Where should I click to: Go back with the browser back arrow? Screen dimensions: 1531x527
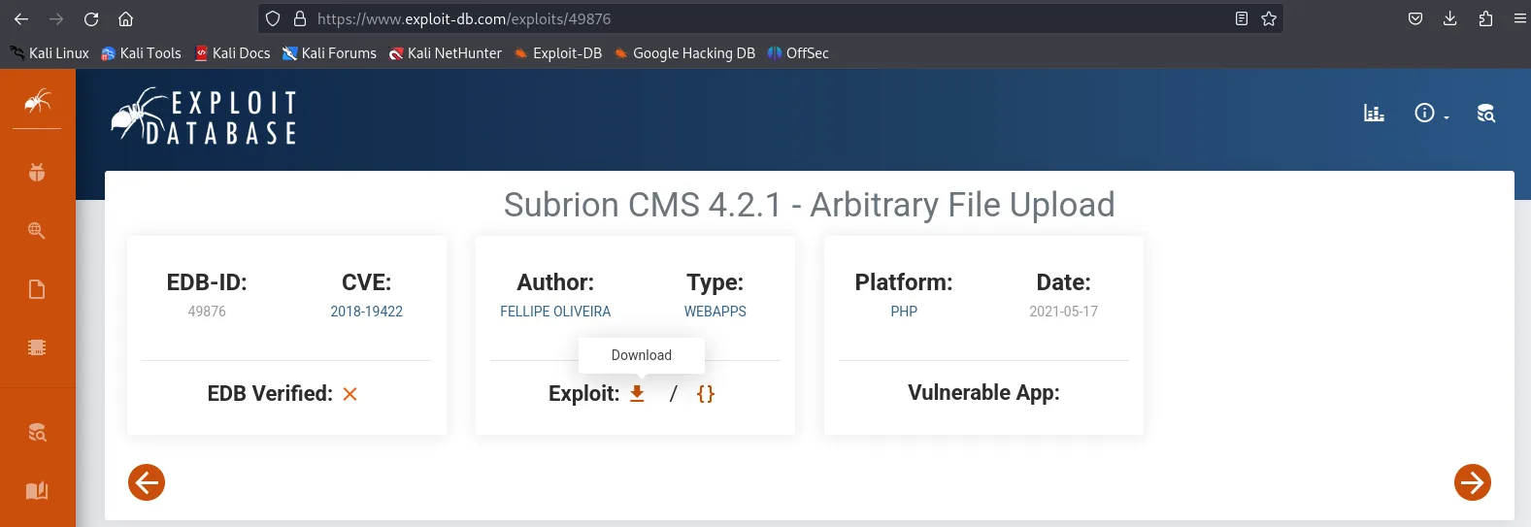(x=21, y=18)
